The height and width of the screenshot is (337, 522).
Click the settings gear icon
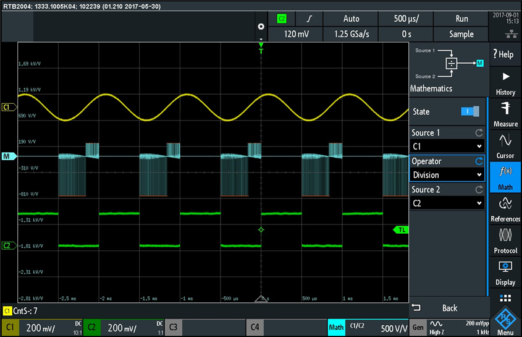click(261, 27)
